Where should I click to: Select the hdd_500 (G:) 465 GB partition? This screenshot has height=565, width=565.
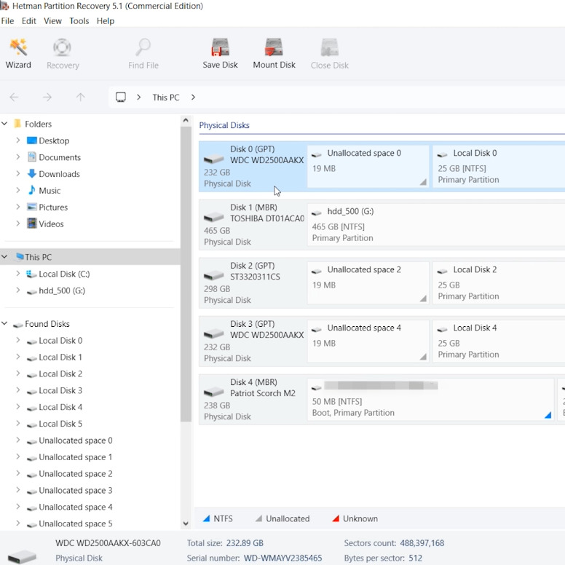436,224
